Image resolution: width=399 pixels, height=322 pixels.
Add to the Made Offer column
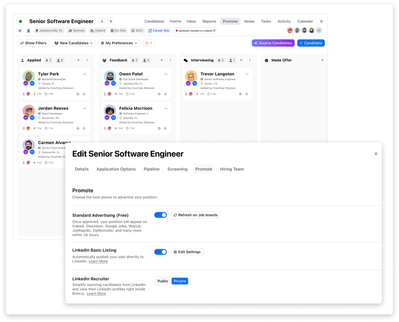point(323,60)
